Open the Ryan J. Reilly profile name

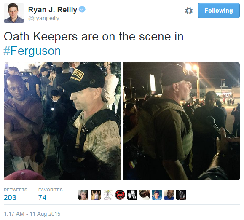click(x=53, y=10)
